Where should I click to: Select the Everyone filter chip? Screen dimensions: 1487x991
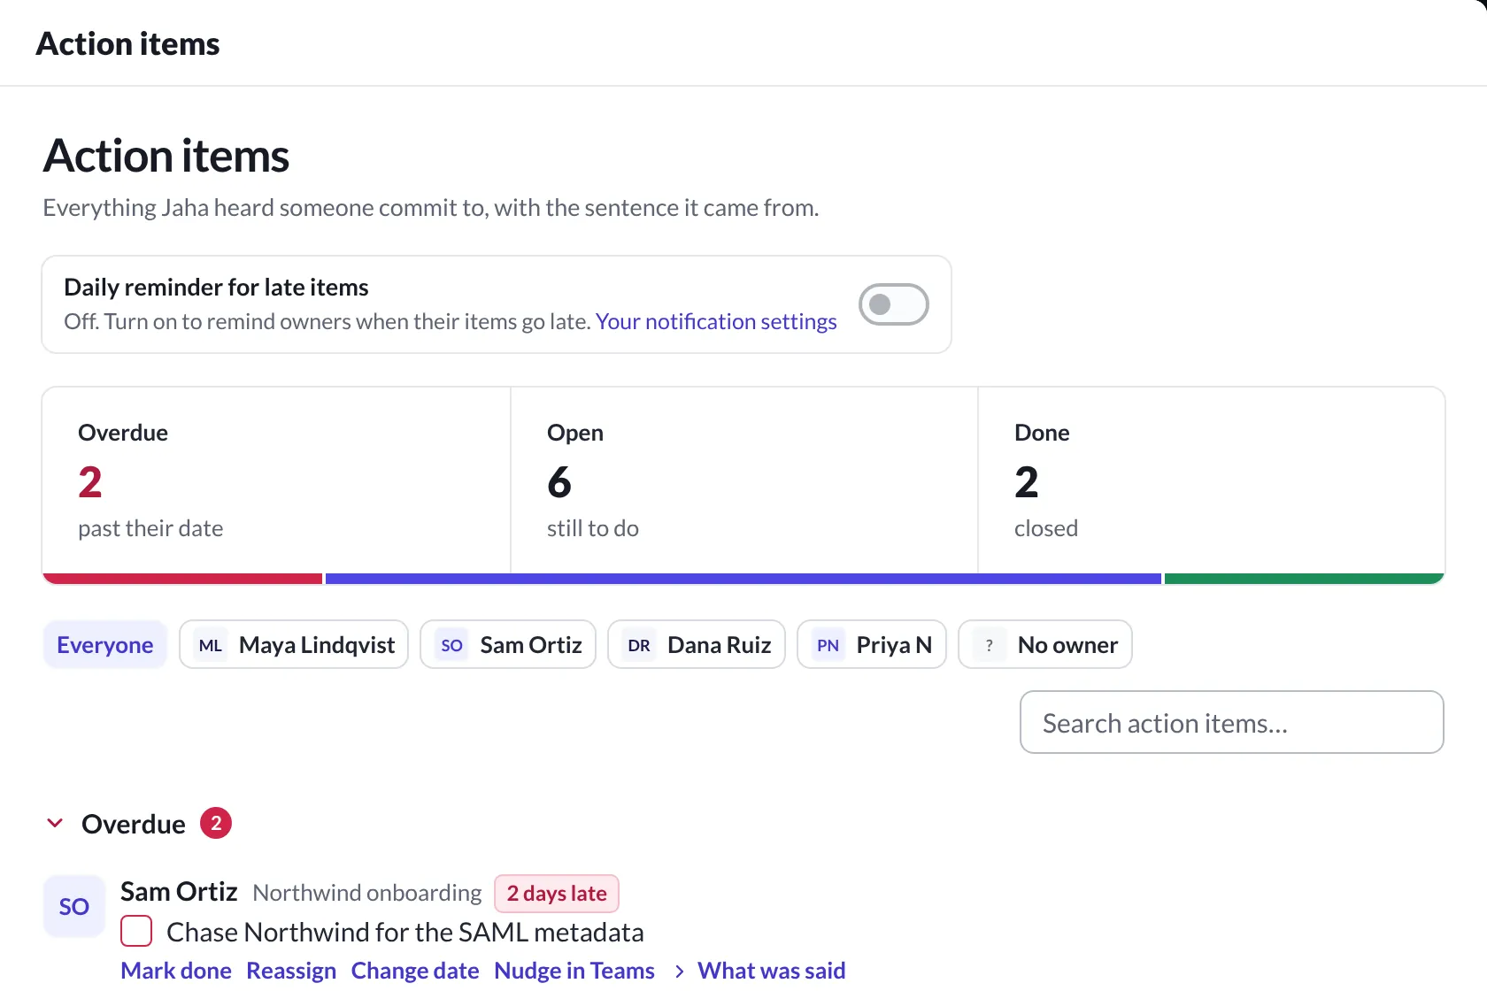[x=105, y=644]
